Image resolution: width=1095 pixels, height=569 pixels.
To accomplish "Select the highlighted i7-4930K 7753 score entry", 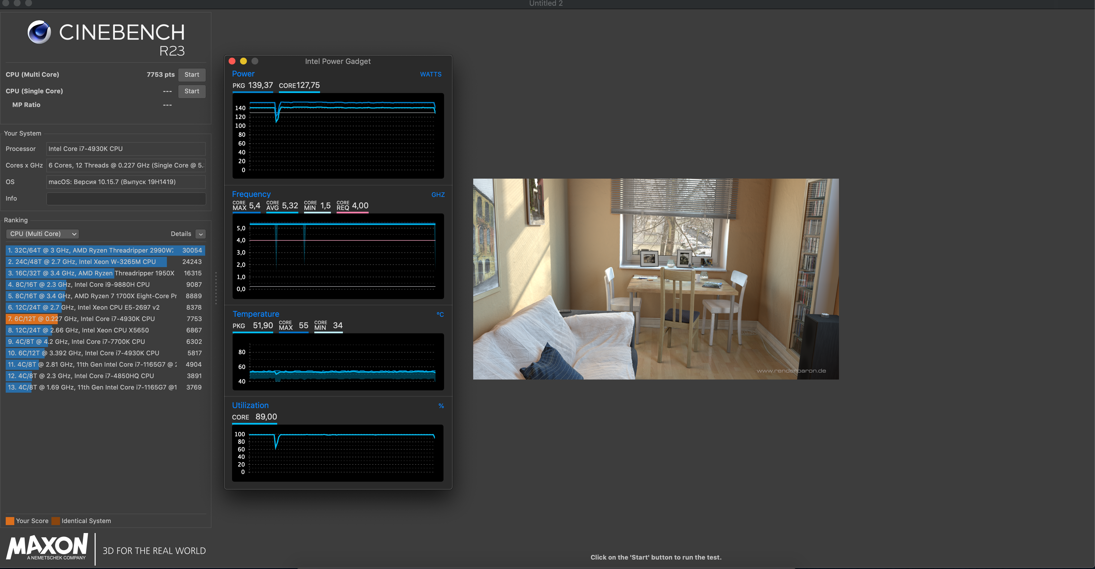I will (x=105, y=319).
